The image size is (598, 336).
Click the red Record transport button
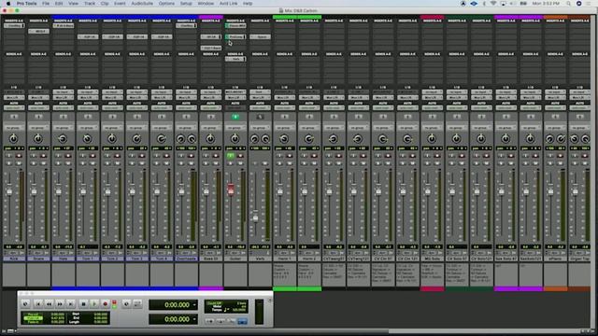click(x=105, y=303)
